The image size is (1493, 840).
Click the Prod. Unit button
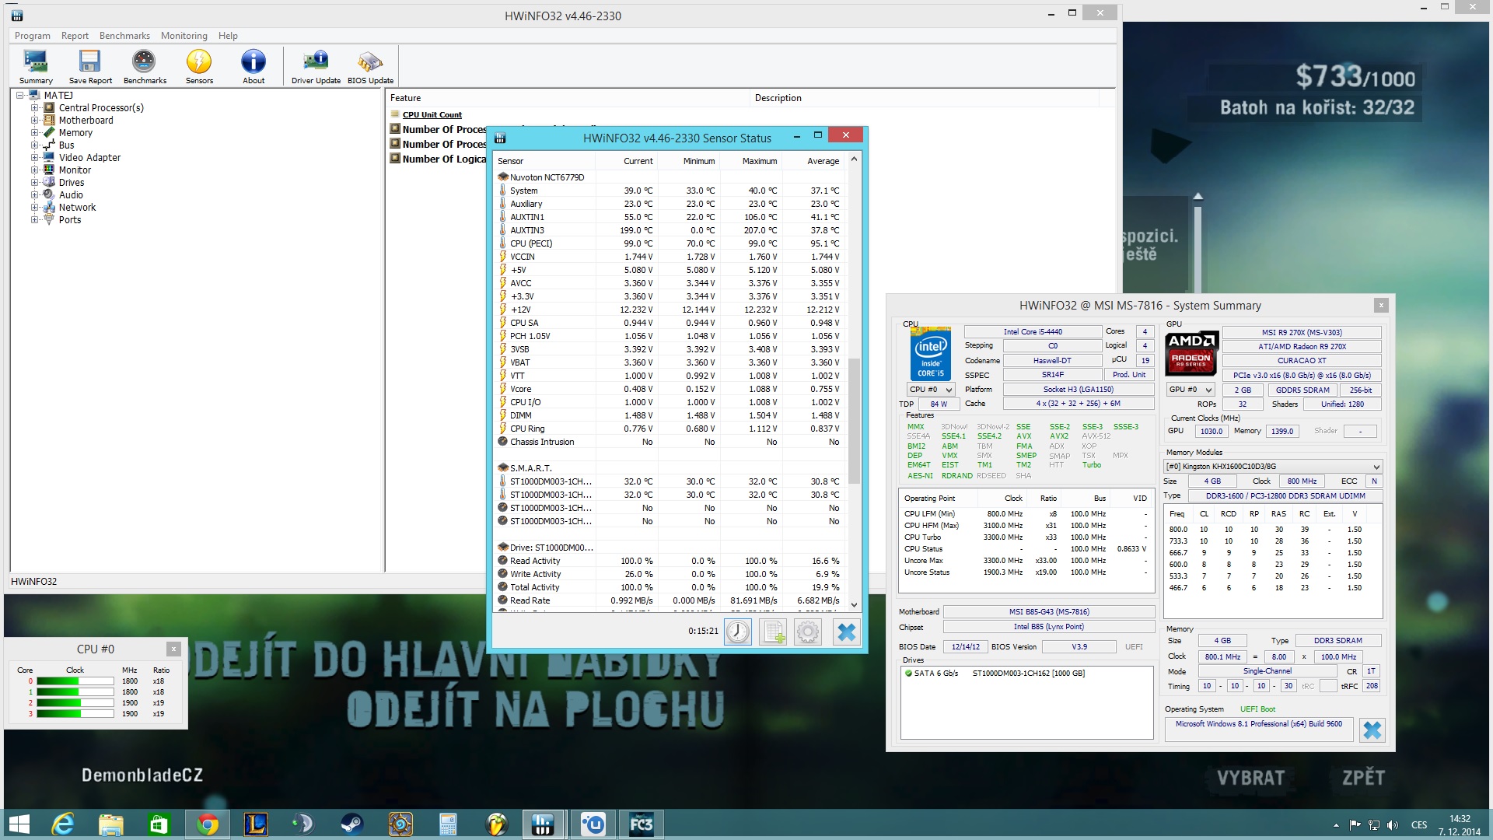(1129, 375)
